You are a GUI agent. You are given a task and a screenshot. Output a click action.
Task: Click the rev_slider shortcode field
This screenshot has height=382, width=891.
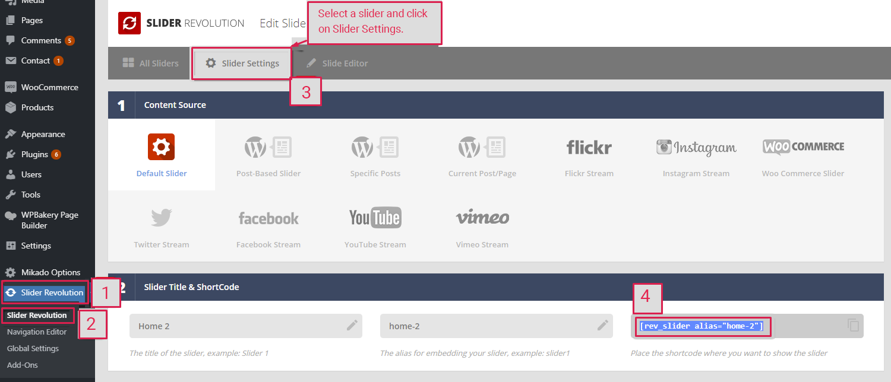point(747,326)
